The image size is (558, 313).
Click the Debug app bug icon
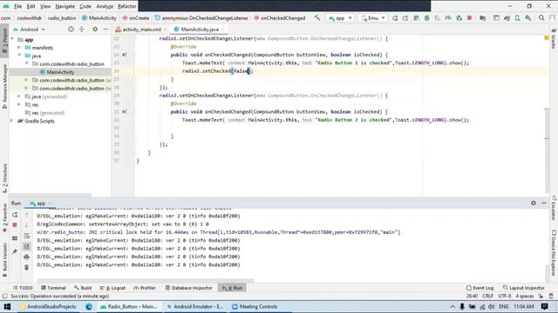[426, 17]
